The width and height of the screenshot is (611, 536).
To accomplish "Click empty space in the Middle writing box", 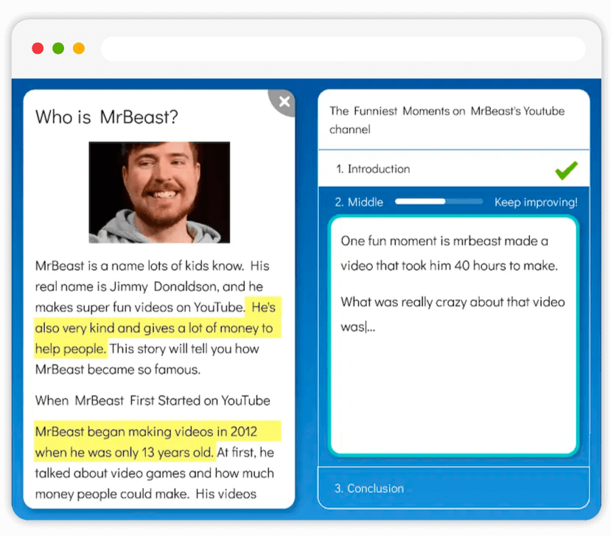I will [453, 398].
